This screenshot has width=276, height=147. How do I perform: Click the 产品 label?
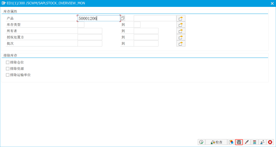10,18
